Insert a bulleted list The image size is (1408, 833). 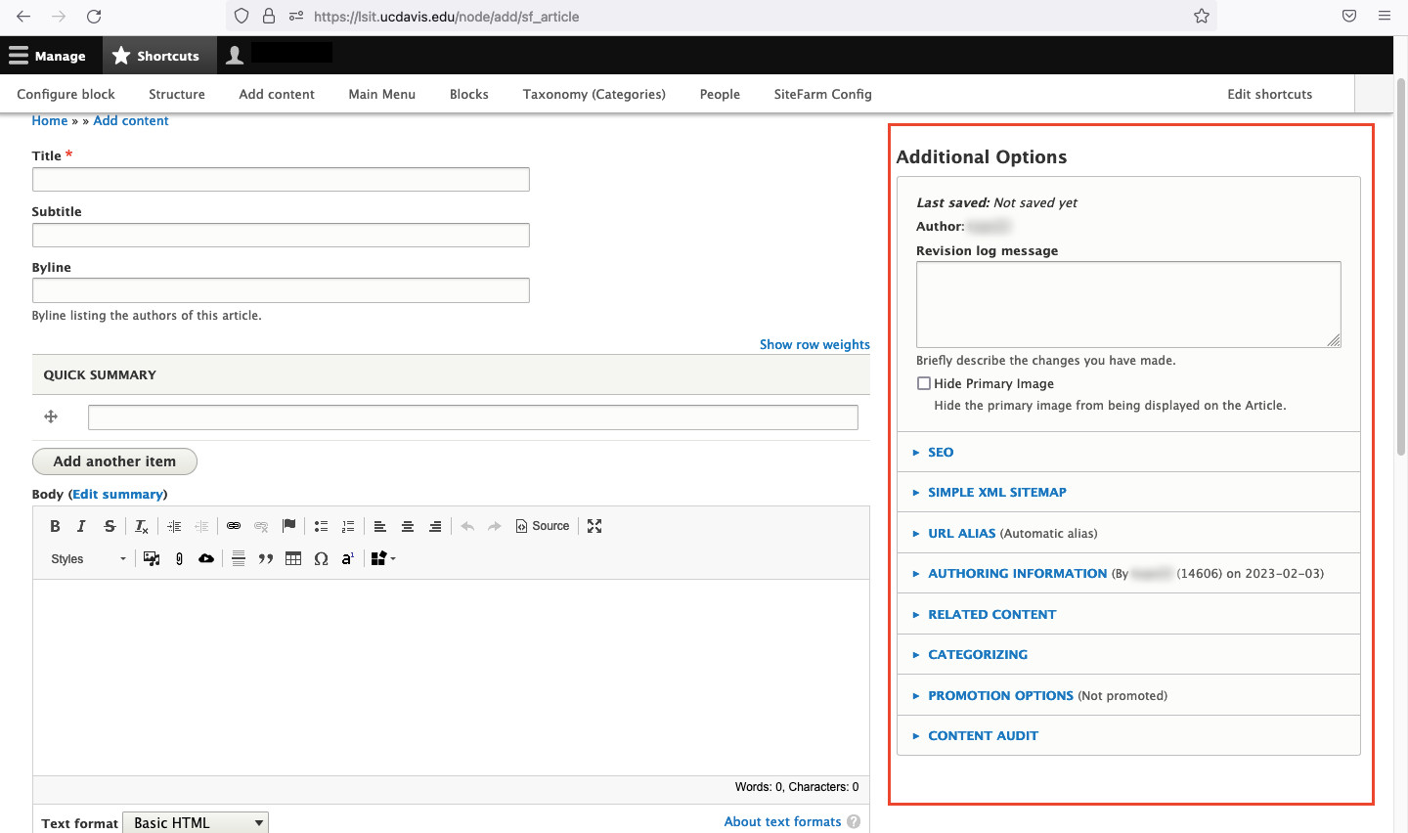coord(321,526)
